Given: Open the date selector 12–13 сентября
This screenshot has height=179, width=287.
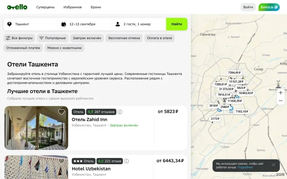Looking at the screenshot, I should (x=85, y=24).
